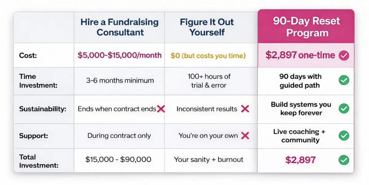Click the Cost: row label
The width and height of the screenshot is (369, 185).
[27, 55]
